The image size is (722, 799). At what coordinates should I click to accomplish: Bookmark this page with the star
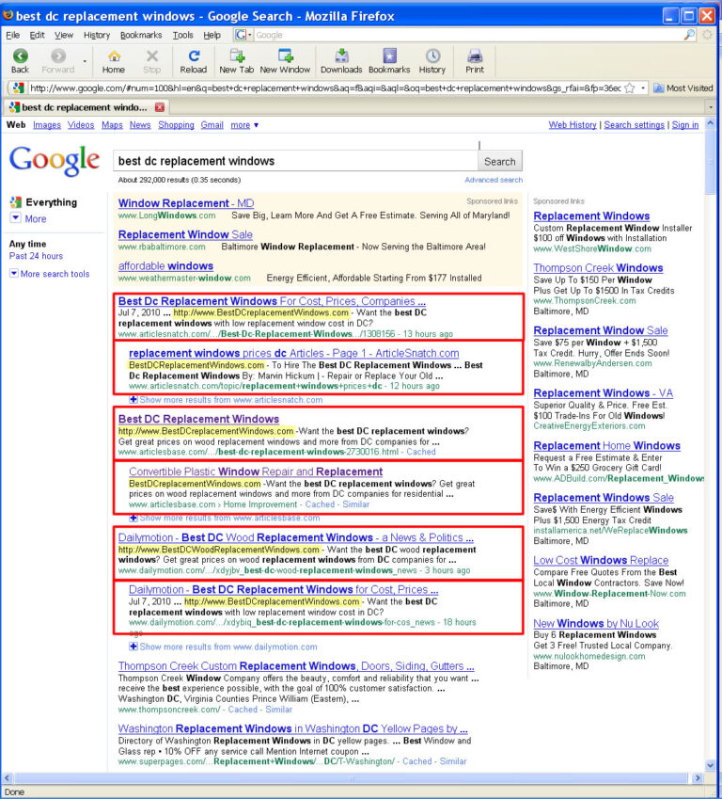630,88
